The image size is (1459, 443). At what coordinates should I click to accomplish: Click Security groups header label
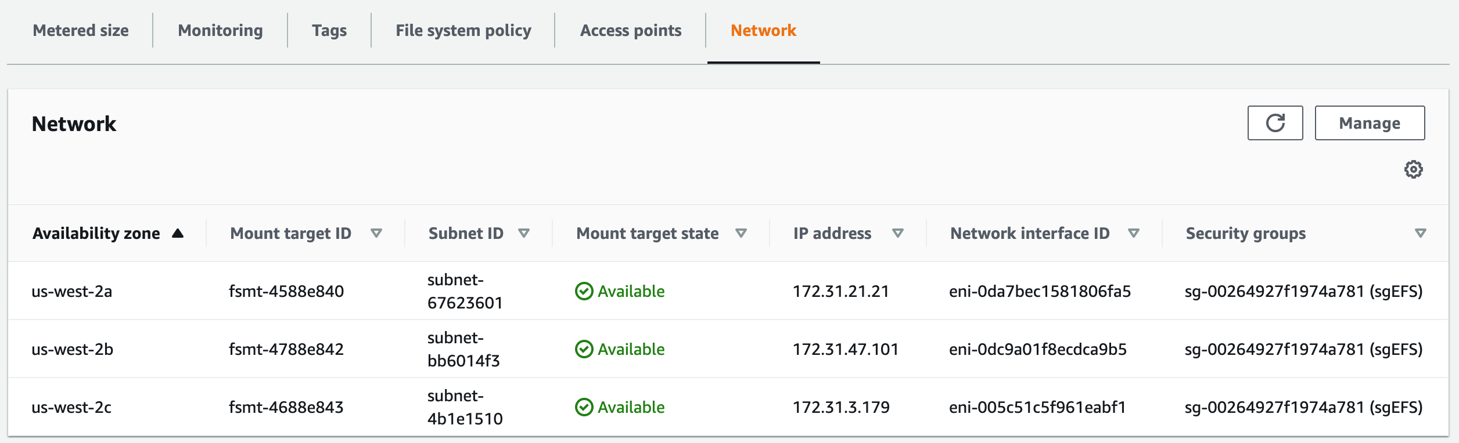point(1246,233)
